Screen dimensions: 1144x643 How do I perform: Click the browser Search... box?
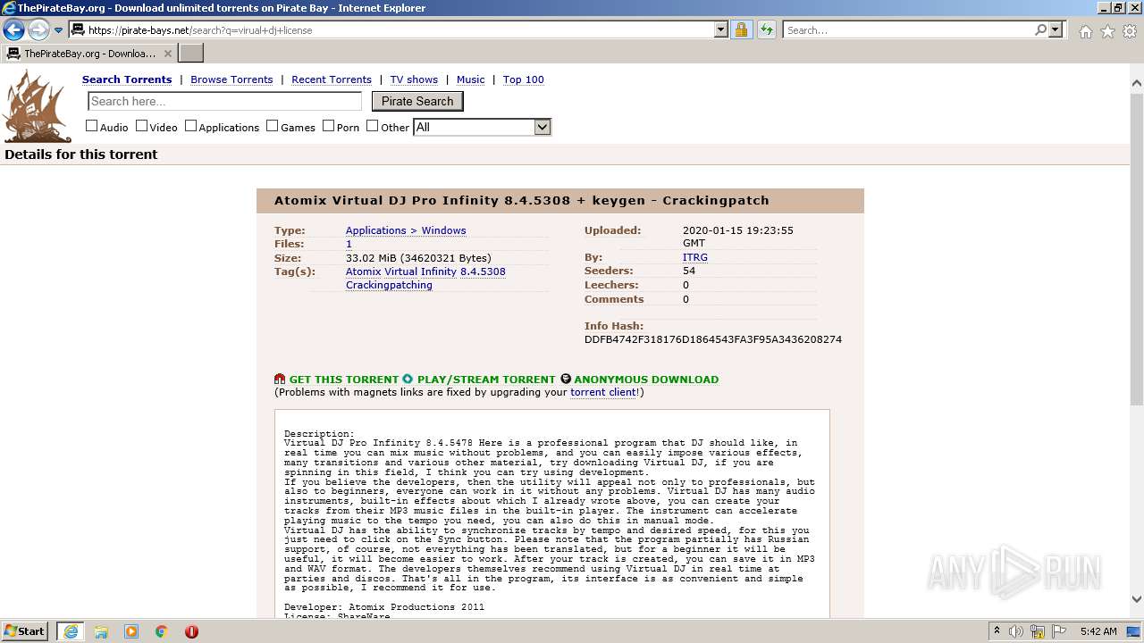pos(908,29)
